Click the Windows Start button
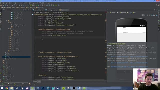Image resolution: width=160 pixels, height=90 pixels. coord(2,88)
